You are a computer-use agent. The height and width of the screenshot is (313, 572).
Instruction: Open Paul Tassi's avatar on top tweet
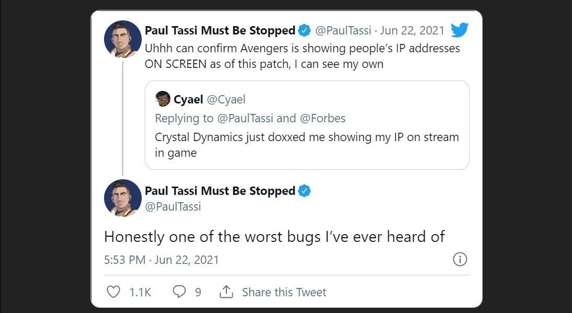[123, 39]
